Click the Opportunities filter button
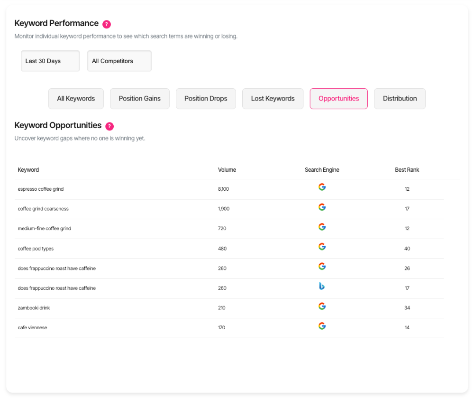This screenshot has height=399, width=474. click(x=338, y=98)
